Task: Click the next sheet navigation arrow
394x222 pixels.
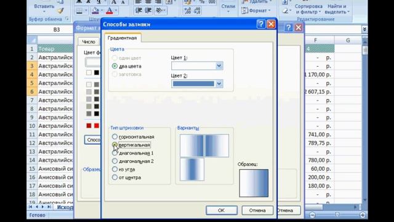Action: coord(42,207)
